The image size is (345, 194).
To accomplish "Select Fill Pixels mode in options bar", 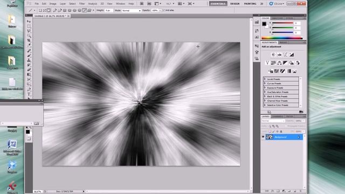I will click(x=49, y=10).
